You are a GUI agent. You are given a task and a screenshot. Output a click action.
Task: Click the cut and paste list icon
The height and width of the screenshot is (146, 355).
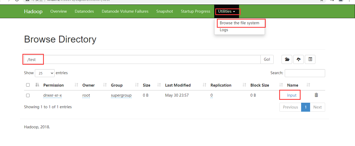point(310,59)
